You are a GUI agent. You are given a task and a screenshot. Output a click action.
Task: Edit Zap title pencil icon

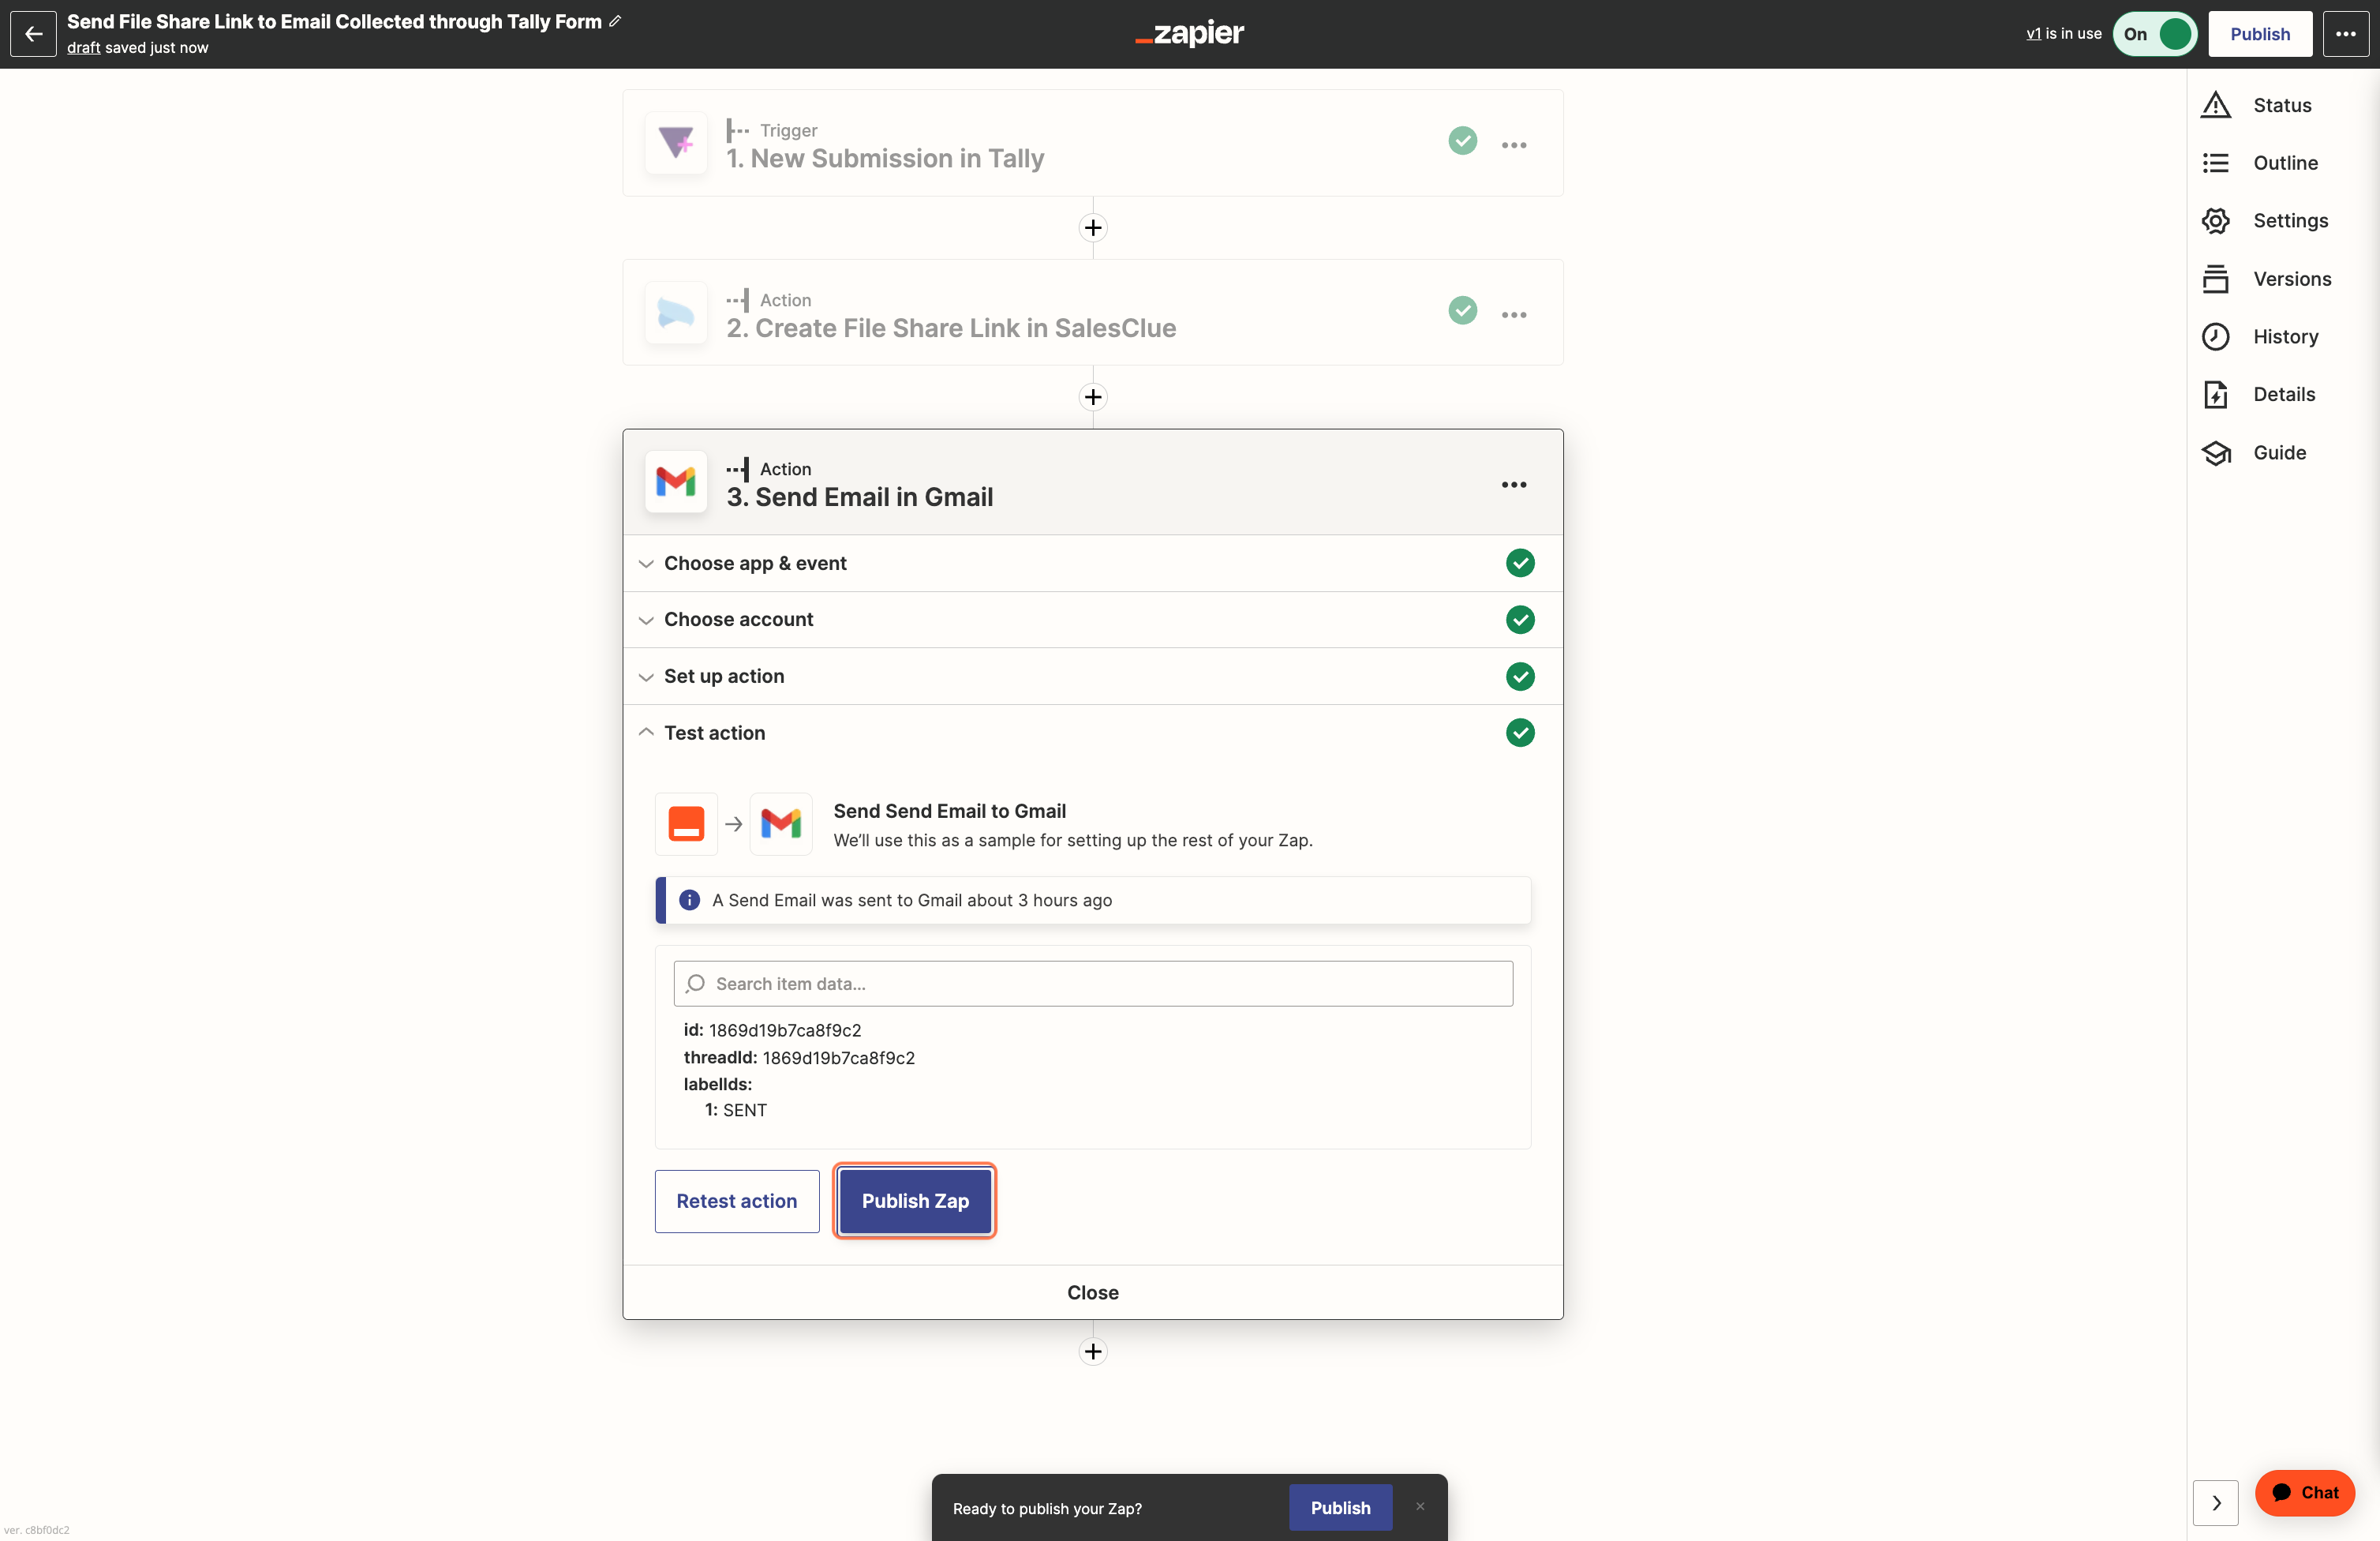tap(615, 21)
